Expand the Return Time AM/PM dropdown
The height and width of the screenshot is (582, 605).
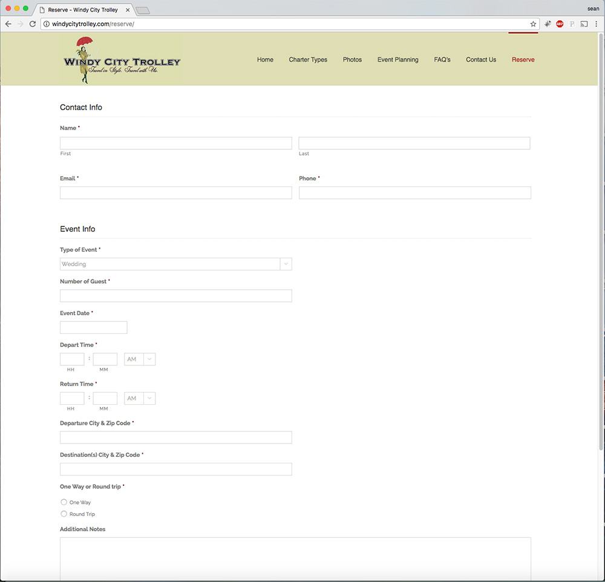coord(140,399)
